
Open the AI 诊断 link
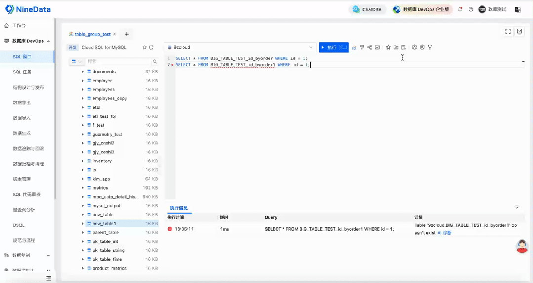pyautogui.click(x=444, y=233)
